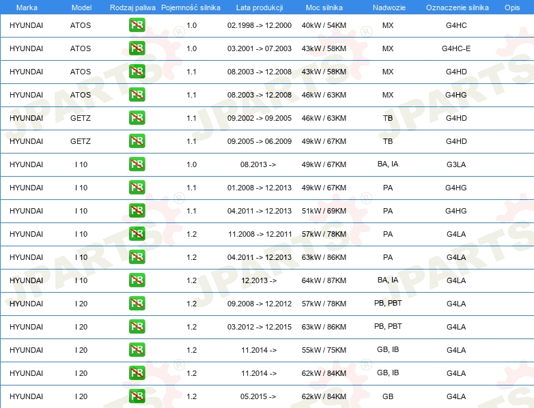This screenshot has width=534, height=408.
Task: Click the fuel icon in I 10 G3LA row
Action: click(137, 164)
